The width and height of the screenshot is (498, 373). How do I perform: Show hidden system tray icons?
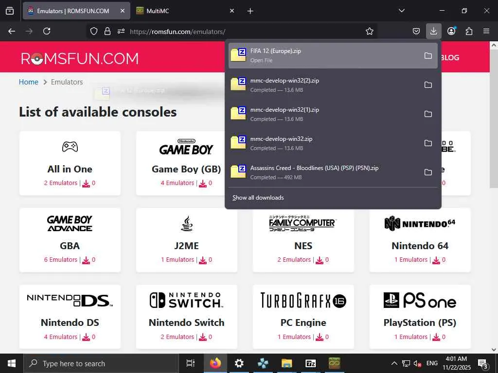[x=394, y=363]
